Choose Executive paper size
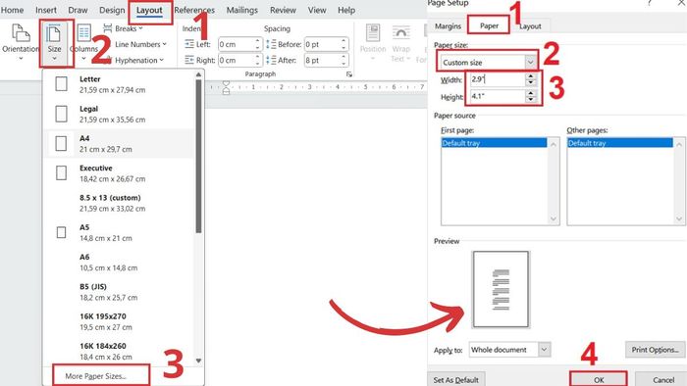Screen dimensions: 687x386 [x=119, y=173]
